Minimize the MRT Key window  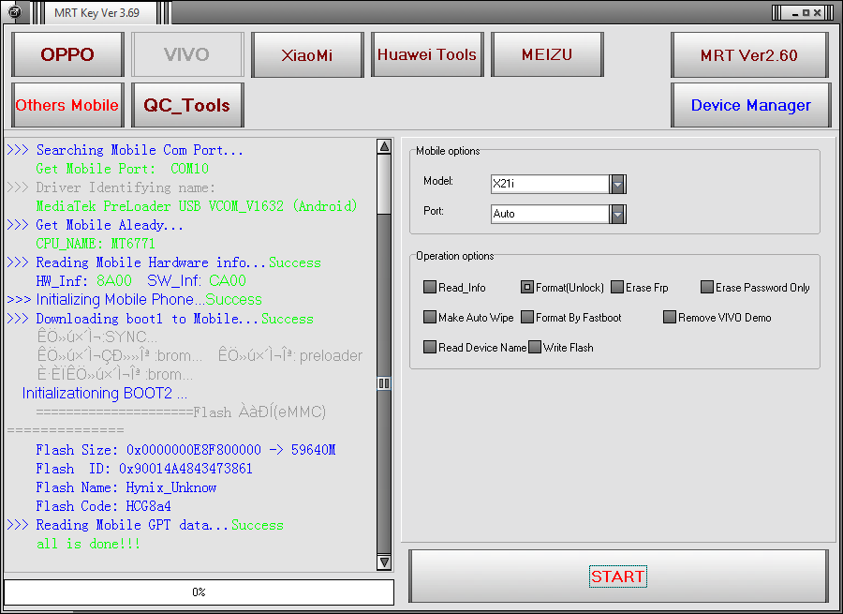tap(795, 13)
